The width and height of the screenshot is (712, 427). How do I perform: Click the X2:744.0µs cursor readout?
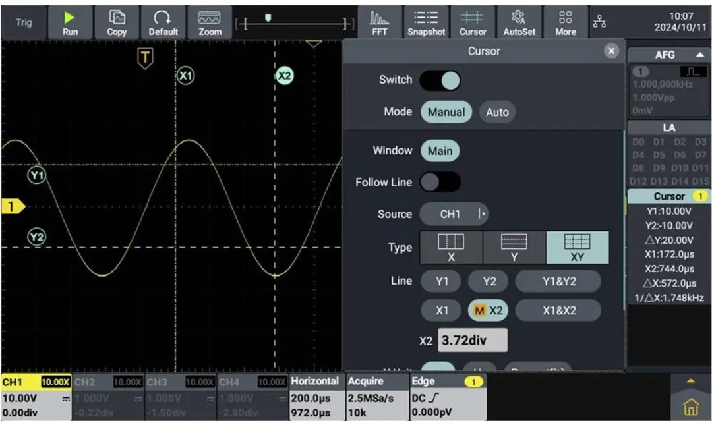pyautogui.click(x=669, y=269)
